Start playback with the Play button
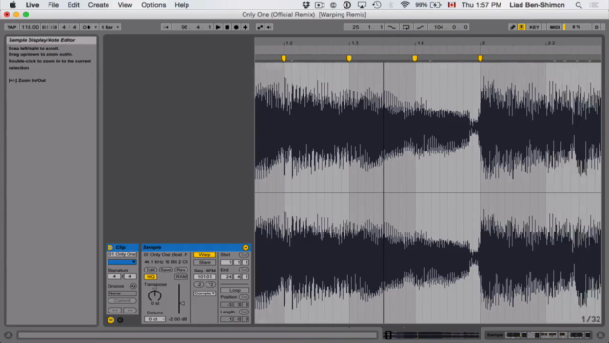The height and width of the screenshot is (343, 609). pos(218,27)
